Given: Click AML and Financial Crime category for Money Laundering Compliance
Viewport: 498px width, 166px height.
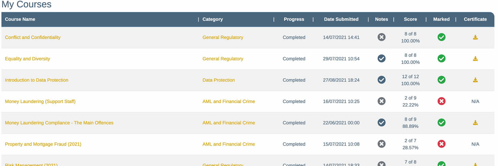Looking at the screenshot, I should (228, 123).
